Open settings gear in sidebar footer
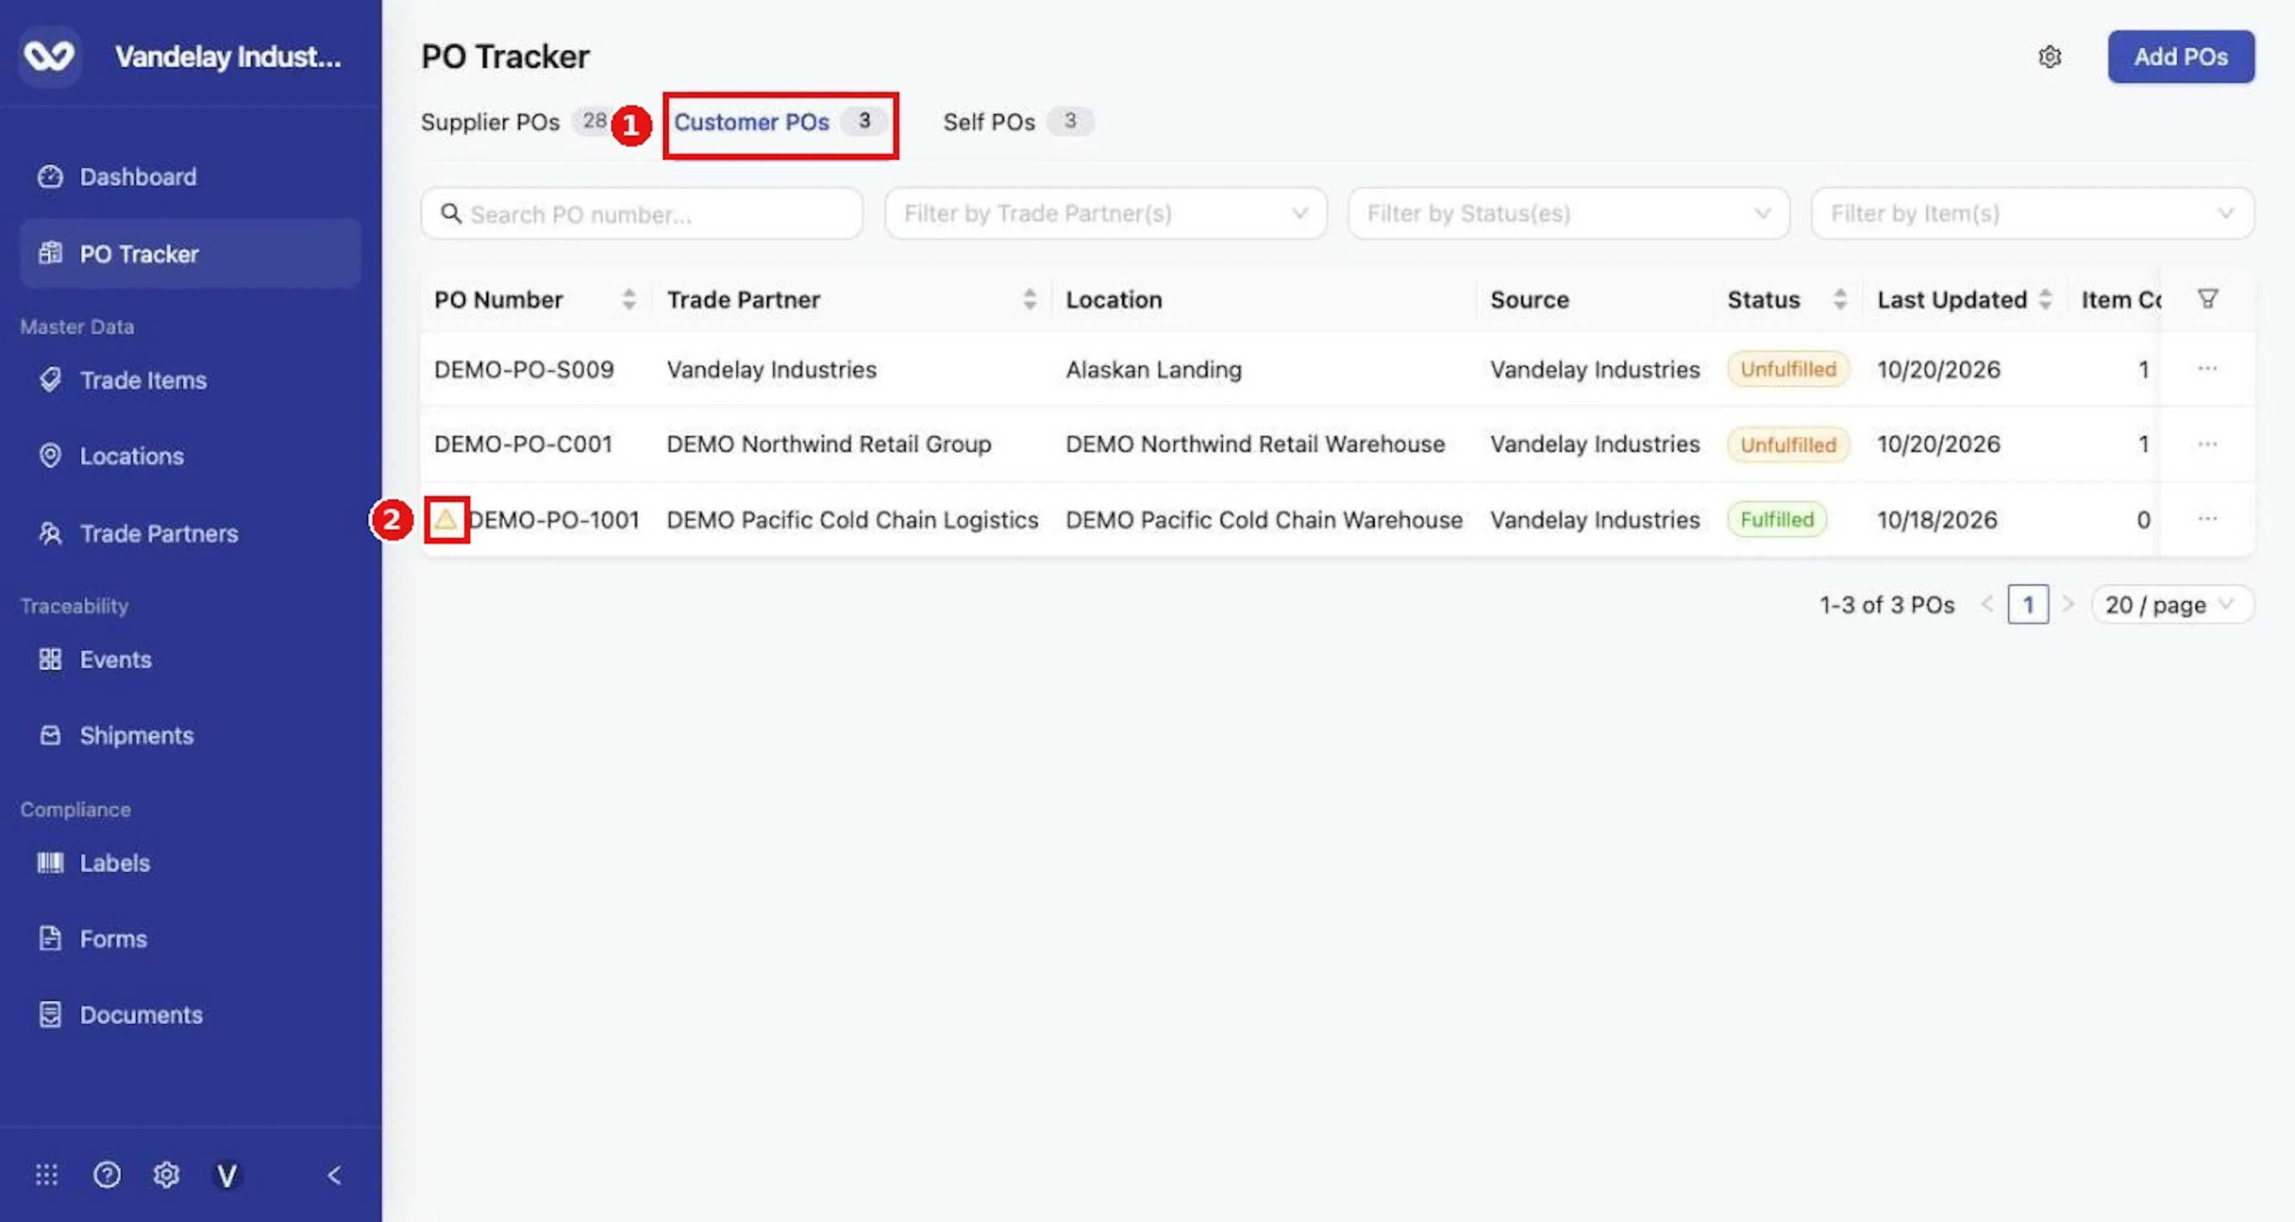 [x=167, y=1175]
